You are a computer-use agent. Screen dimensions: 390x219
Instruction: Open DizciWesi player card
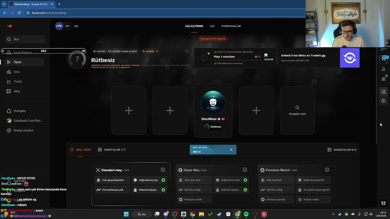(213, 110)
